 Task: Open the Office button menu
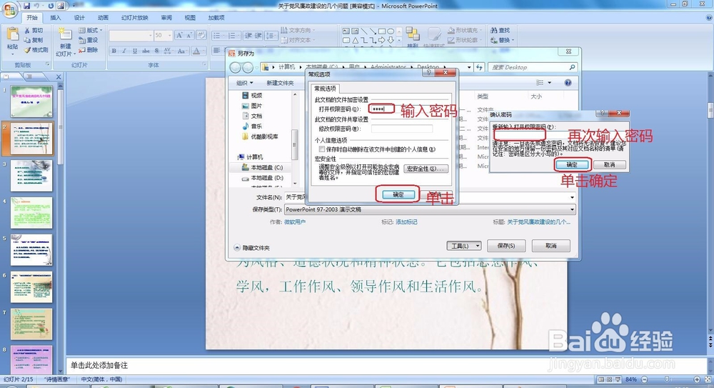tap(9, 8)
